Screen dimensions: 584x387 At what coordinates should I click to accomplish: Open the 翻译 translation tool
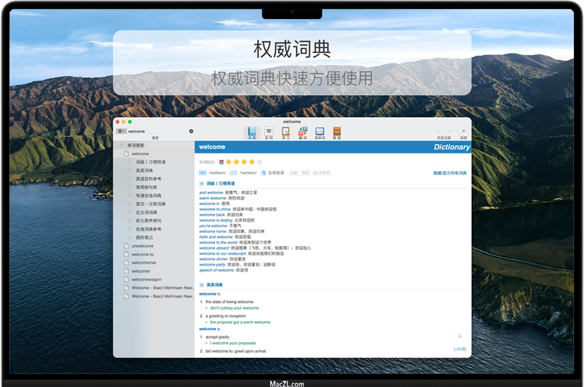coord(303,131)
